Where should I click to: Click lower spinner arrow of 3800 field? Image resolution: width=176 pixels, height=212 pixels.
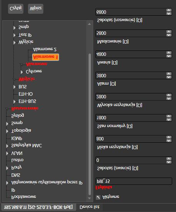coord(169,77)
